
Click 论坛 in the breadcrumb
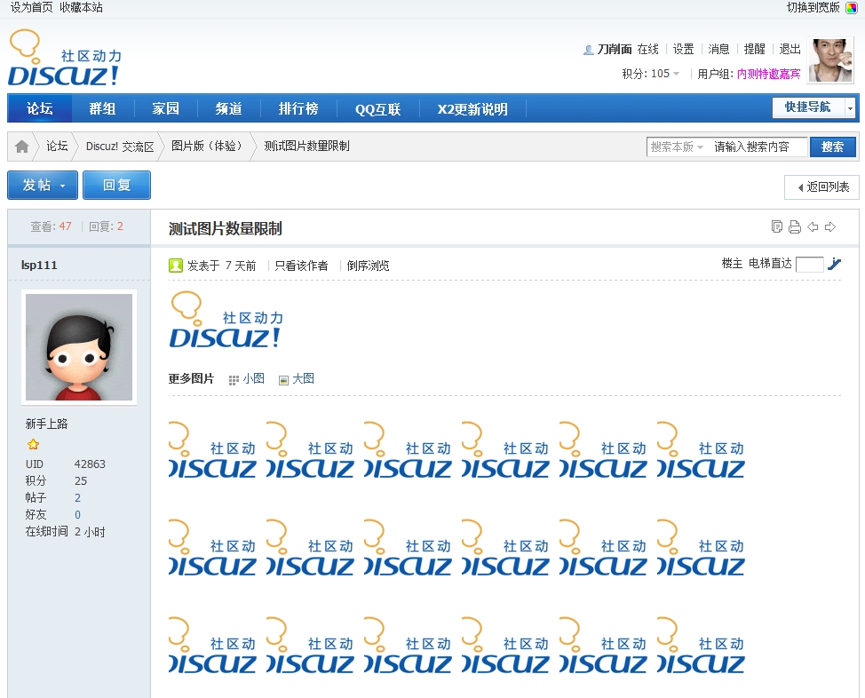[58, 147]
